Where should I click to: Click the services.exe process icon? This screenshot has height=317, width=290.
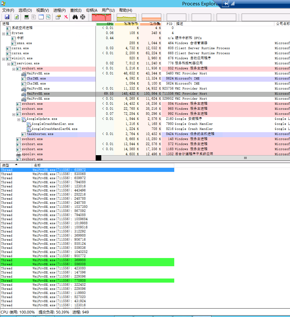[14, 64]
